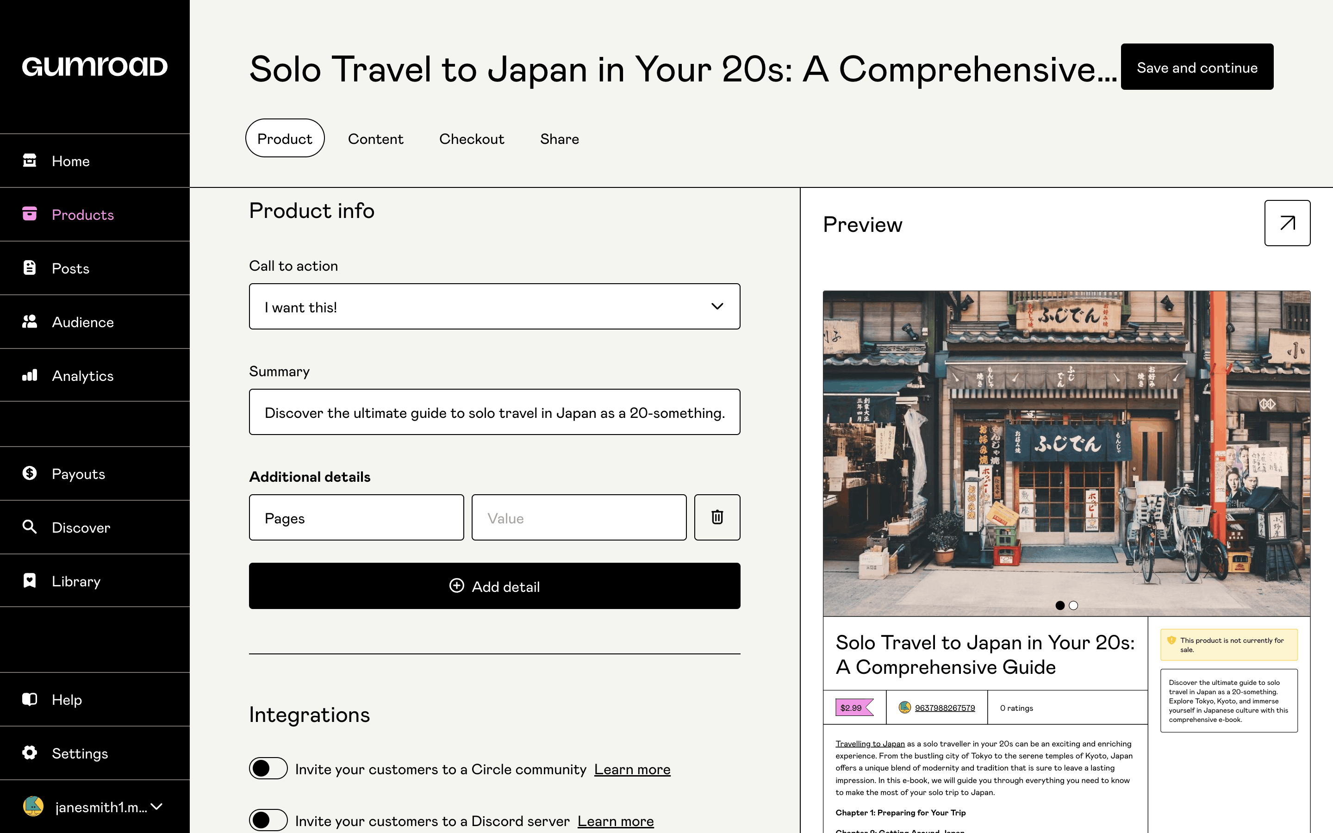Click Save and continue button
The width and height of the screenshot is (1333, 833).
click(1196, 67)
